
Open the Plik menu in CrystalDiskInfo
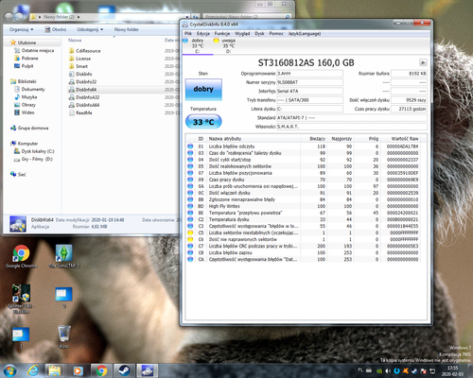coord(188,33)
